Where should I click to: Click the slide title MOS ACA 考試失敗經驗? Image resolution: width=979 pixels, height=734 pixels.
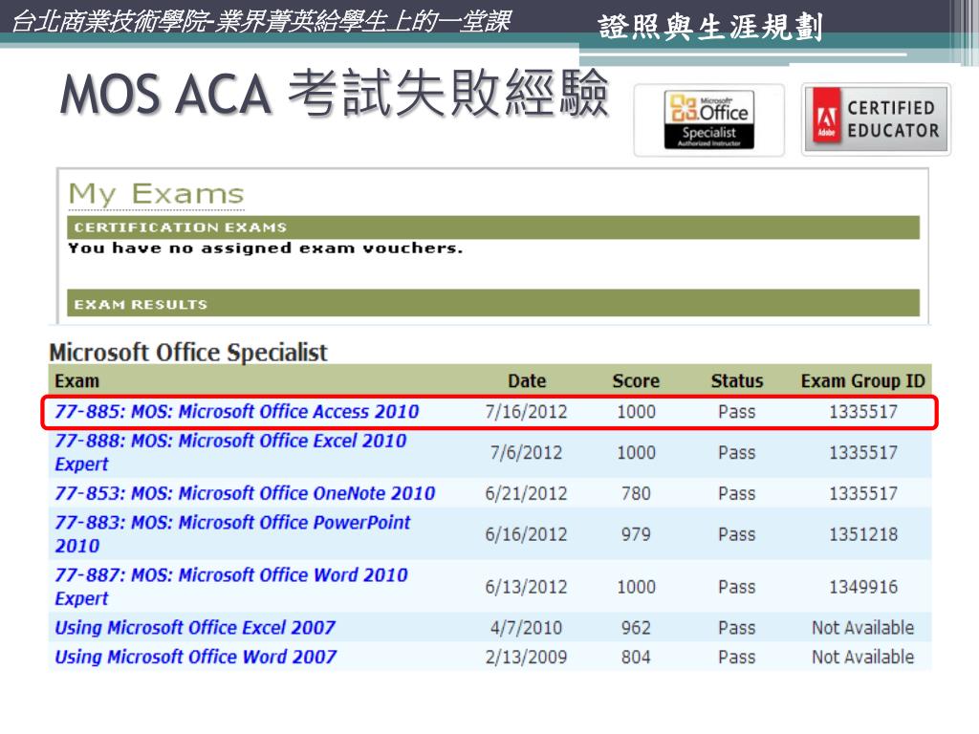[x=334, y=94]
